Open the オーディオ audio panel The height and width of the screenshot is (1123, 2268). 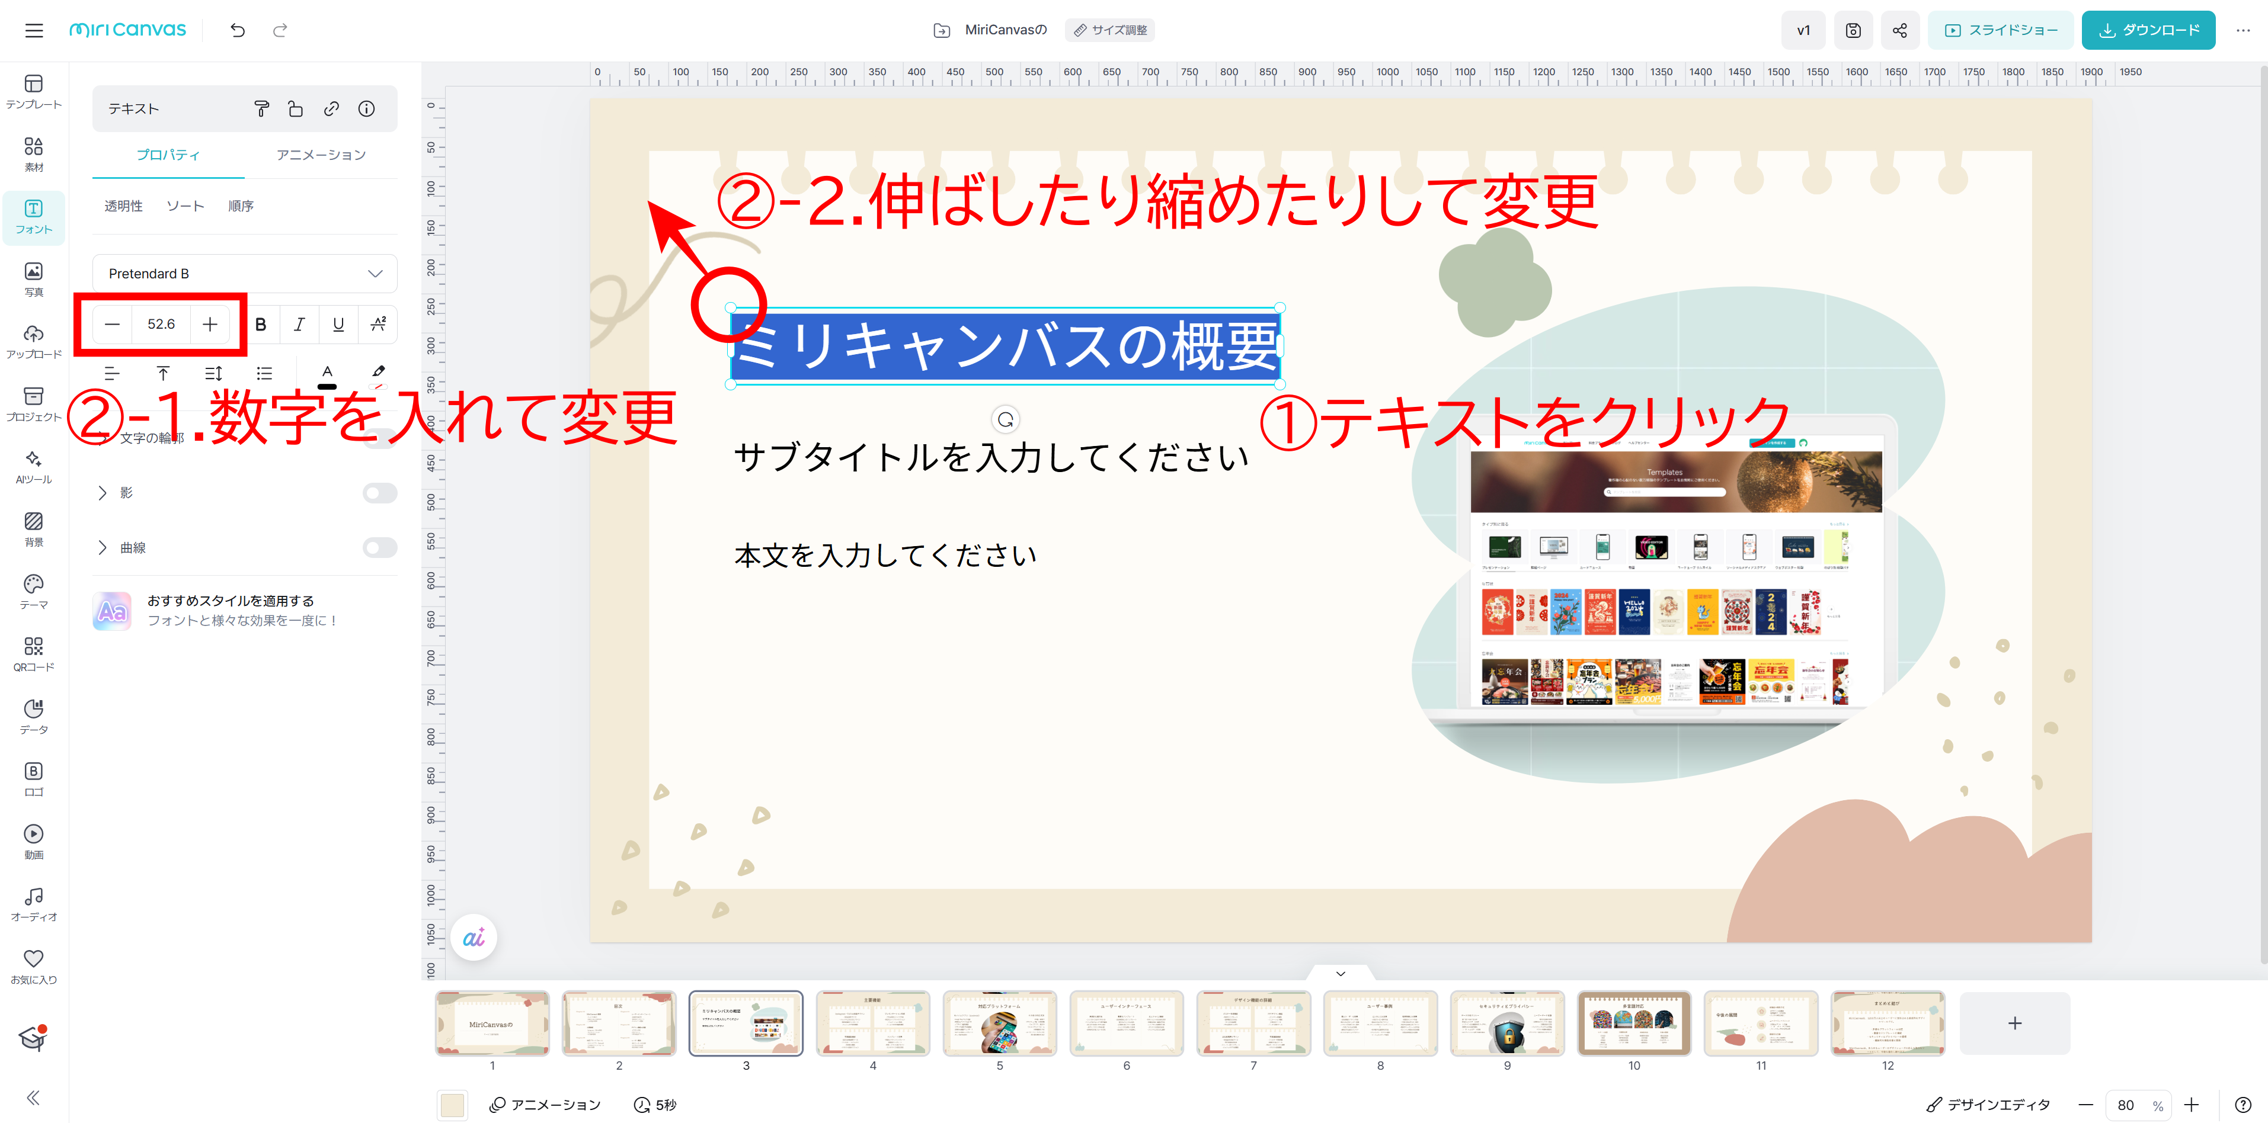[33, 904]
